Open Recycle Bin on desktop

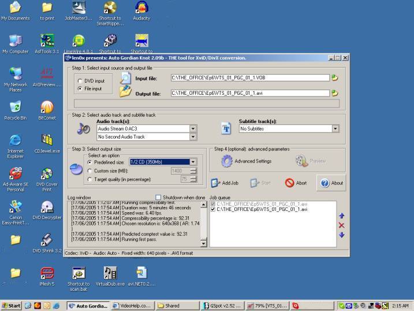click(x=16, y=110)
